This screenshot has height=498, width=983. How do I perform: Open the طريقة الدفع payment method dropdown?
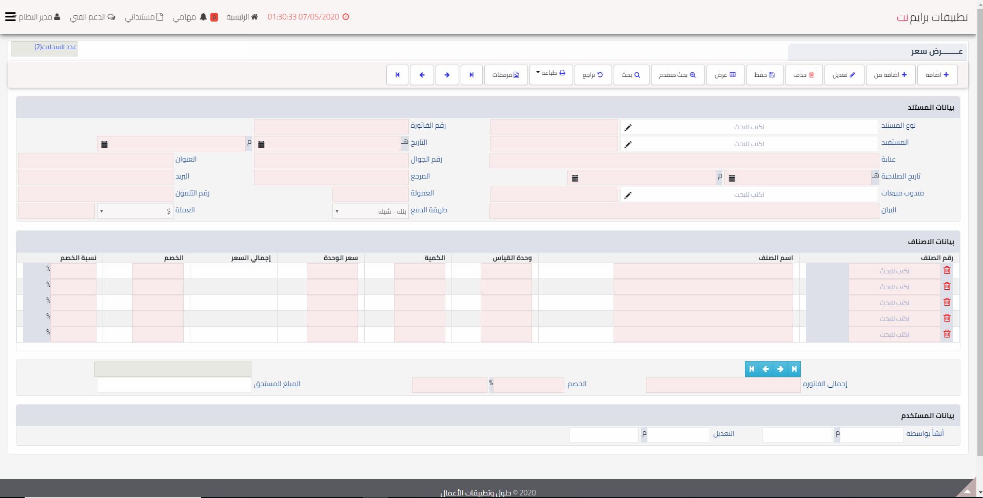[x=370, y=211]
